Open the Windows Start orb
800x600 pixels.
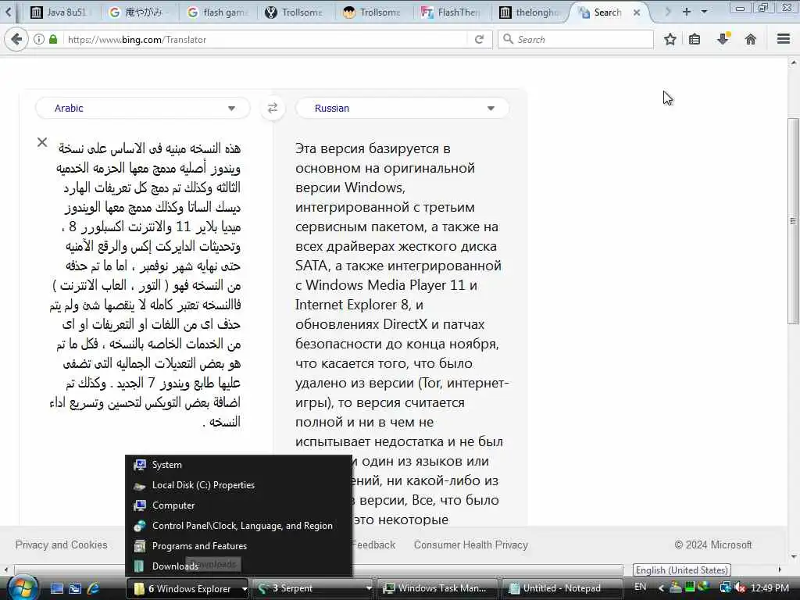[x=21, y=587]
